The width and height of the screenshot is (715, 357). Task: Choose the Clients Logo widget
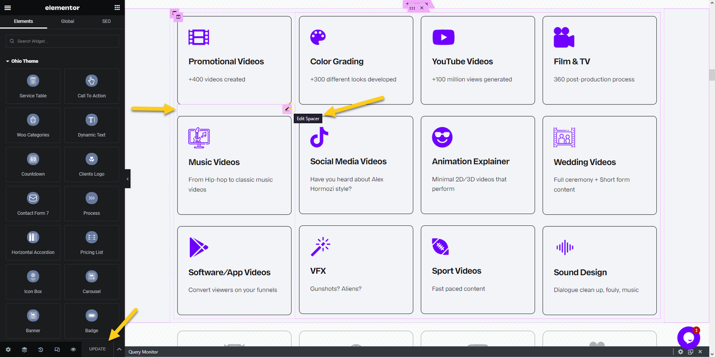(92, 165)
